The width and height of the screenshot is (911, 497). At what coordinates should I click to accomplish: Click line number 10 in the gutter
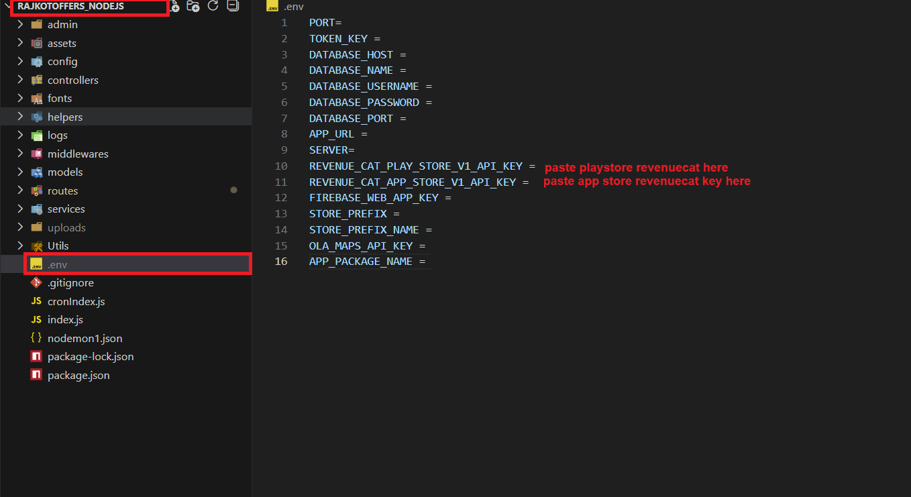coord(281,166)
